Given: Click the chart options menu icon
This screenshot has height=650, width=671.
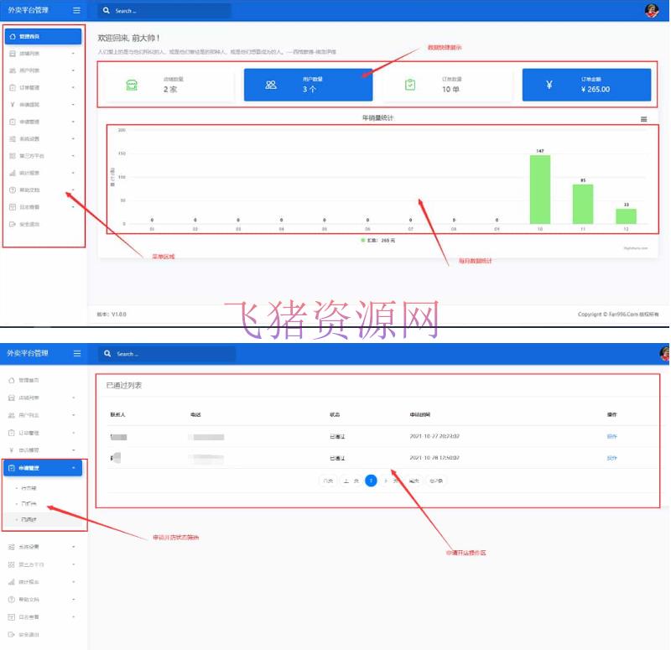Looking at the screenshot, I should click(x=643, y=119).
